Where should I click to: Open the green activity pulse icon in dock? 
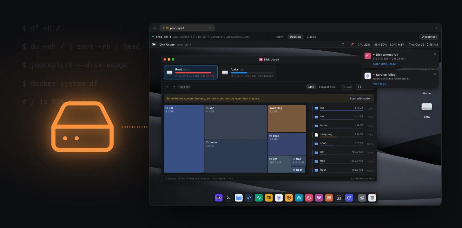pos(259,198)
